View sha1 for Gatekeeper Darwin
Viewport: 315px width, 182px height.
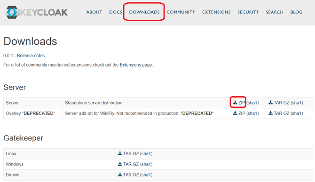[x=146, y=175]
